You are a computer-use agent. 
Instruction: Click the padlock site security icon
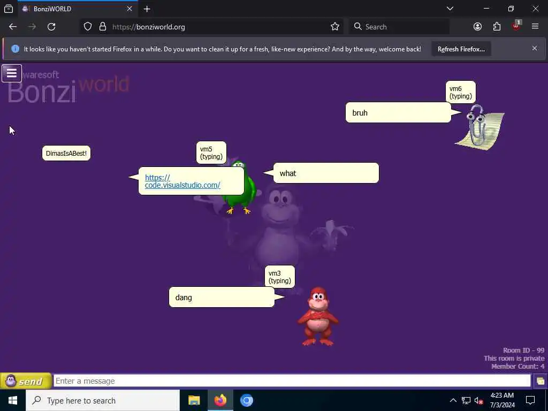pyautogui.click(x=102, y=27)
